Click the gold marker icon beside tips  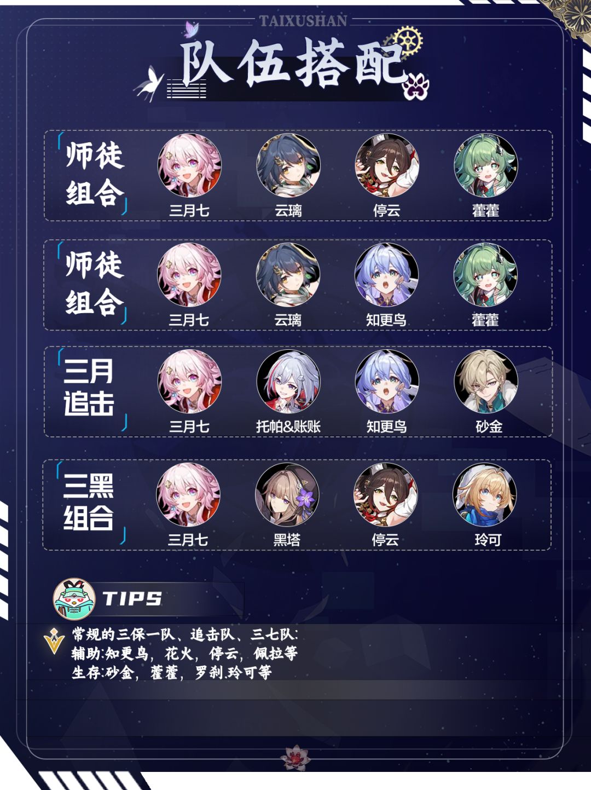click(x=54, y=641)
